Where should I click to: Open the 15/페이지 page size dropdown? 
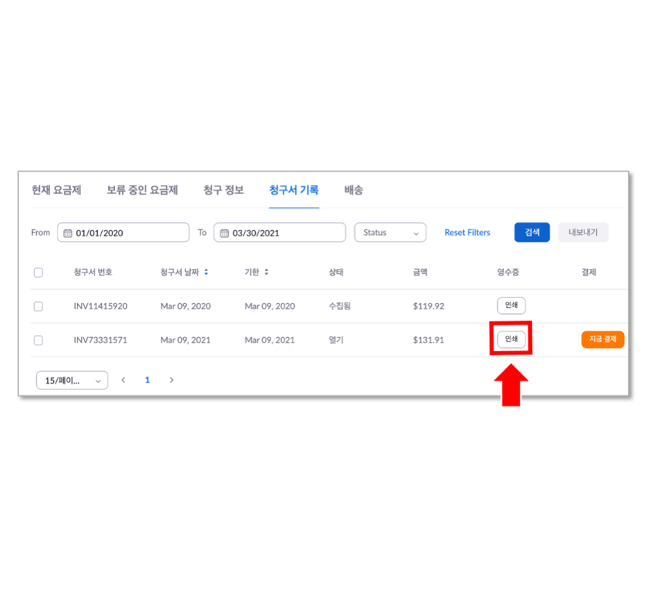click(x=72, y=380)
